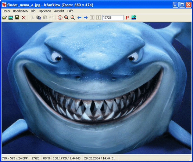Image resolution: width=193 pixels, height=162 pixels.
Task: Open the Datei menu
Action: [x=6, y=11]
